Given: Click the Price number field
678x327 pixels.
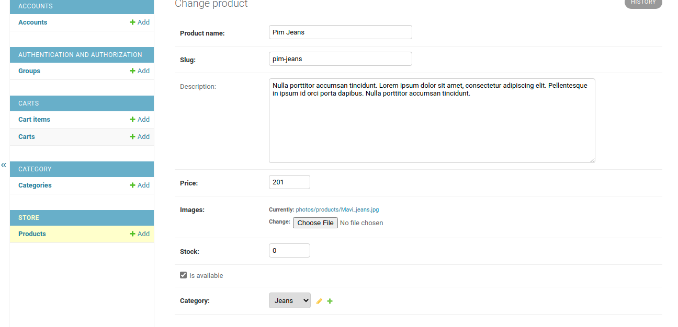Looking at the screenshot, I should (x=289, y=182).
